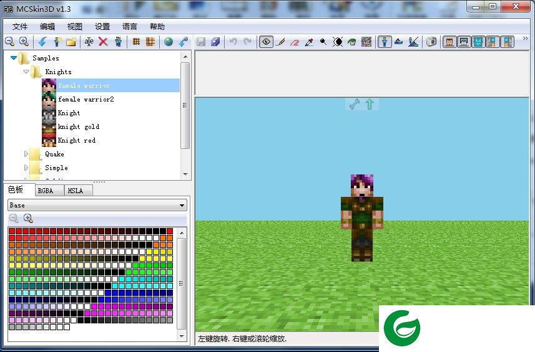Click the green up arrow above the viewport
Image resolution: width=535 pixels, height=352 pixels.
(370, 104)
